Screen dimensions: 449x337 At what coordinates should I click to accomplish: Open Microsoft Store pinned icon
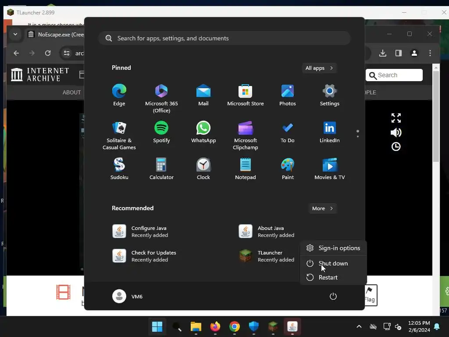pyautogui.click(x=246, y=95)
